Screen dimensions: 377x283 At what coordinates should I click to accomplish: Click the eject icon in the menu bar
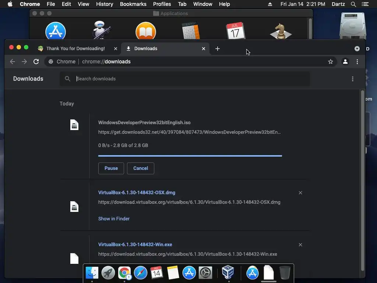[x=270, y=4]
